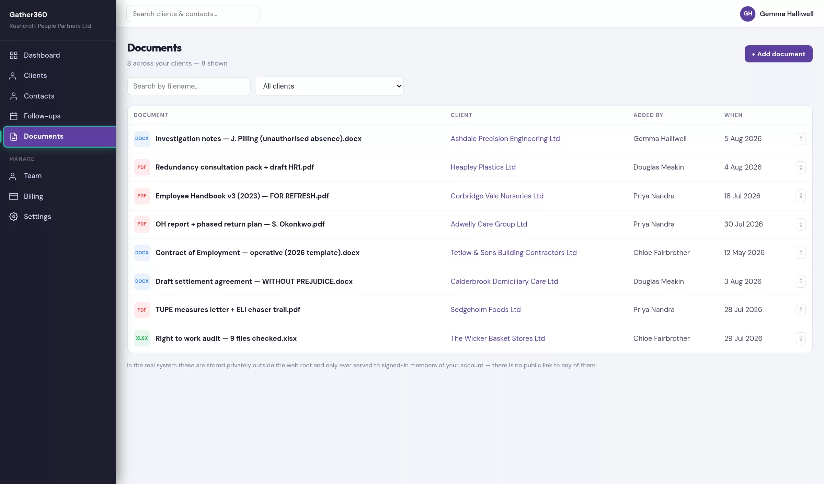Open Contacts from the sidebar
Viewport: 824px width, 484px height.
click(x=58, y=96)
